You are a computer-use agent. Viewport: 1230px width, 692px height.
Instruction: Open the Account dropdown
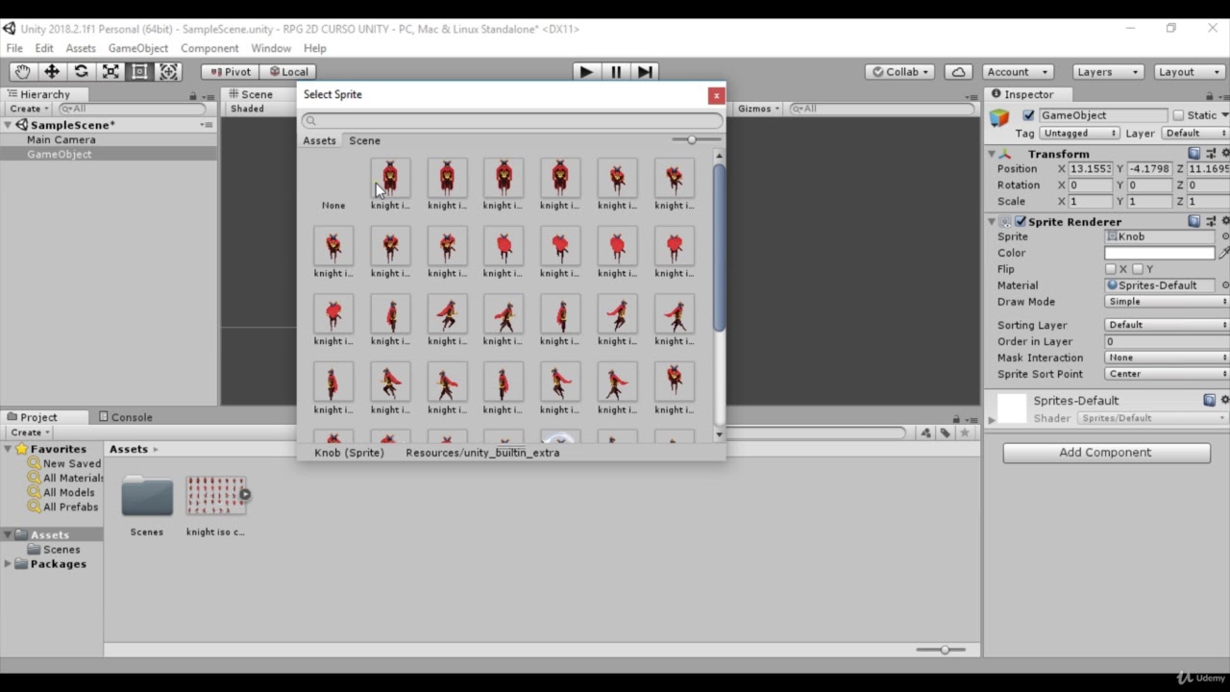point(1017,72)
